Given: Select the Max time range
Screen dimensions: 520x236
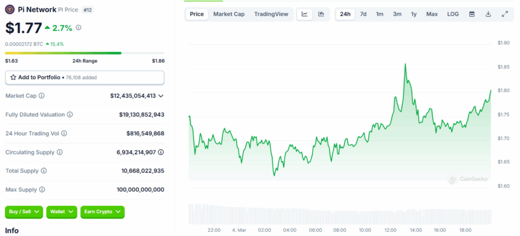Looking at the screenshot, I should (x=432, y=14).
